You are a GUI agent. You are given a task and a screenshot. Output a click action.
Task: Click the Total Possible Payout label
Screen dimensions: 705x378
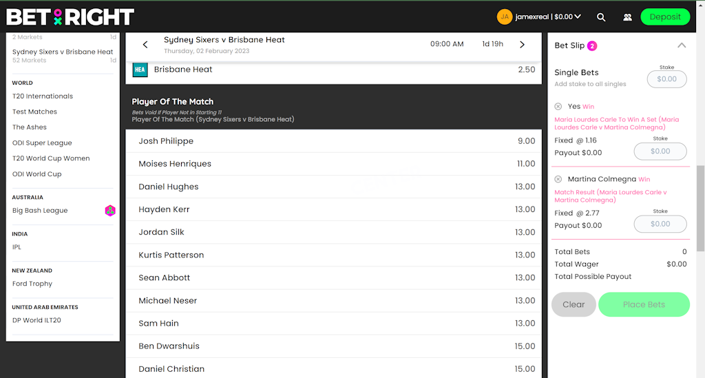coord(593,276)
